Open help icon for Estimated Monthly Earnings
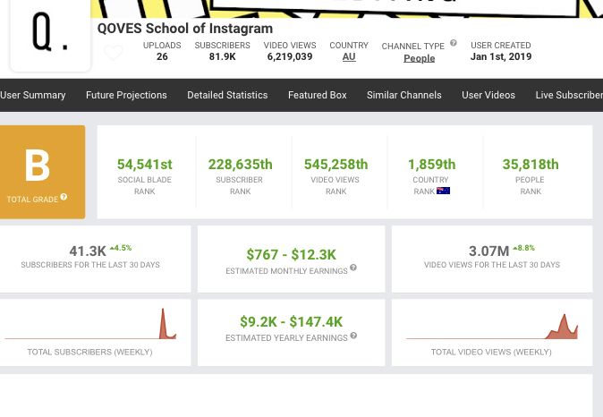The image size is (603, 417). (x=353, y=268)
